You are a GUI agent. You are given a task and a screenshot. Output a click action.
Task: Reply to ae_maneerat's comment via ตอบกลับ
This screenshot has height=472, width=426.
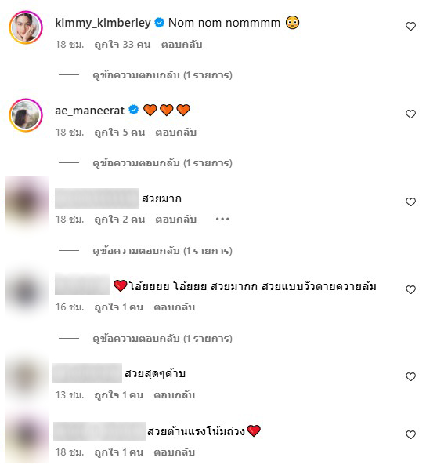point(176,133)
